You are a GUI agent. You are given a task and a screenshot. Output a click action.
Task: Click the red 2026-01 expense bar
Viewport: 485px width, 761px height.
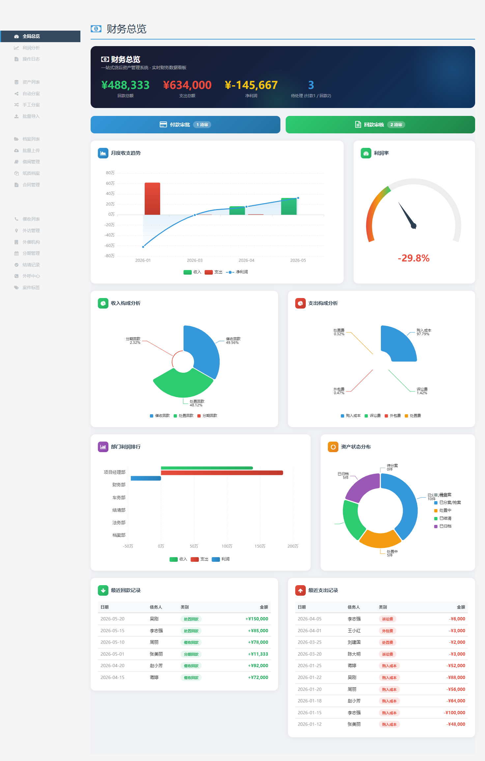(x=152, y=199)
